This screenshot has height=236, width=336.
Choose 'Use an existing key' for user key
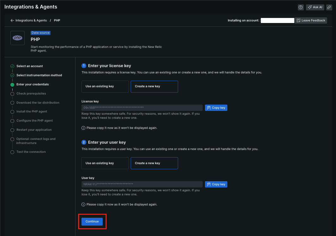105,163
